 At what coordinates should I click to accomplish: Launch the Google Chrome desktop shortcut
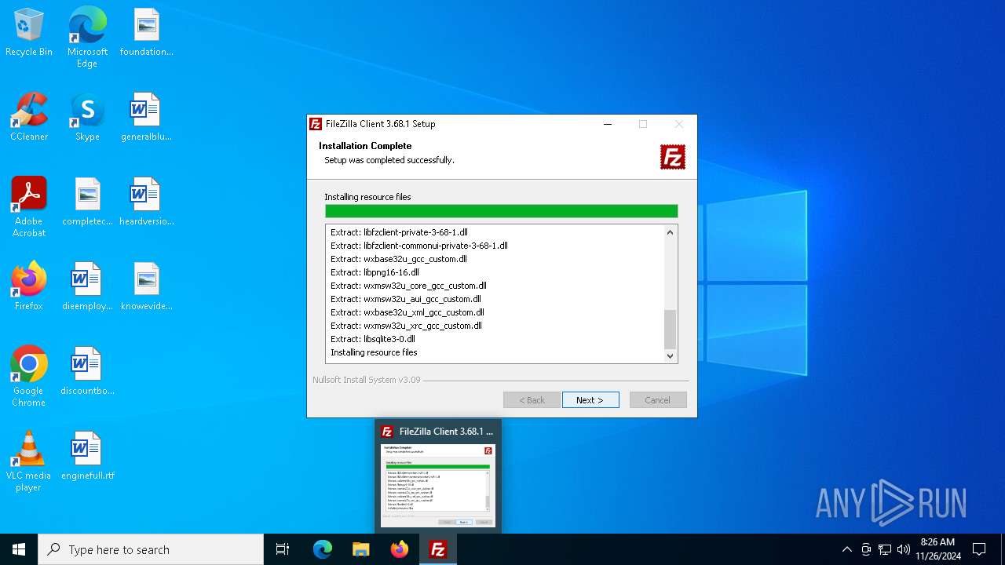coord(29,377)
